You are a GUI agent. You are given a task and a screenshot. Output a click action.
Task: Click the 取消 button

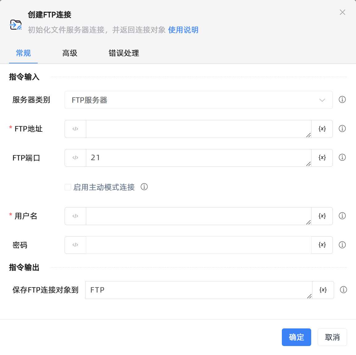[x=332, y=337]
